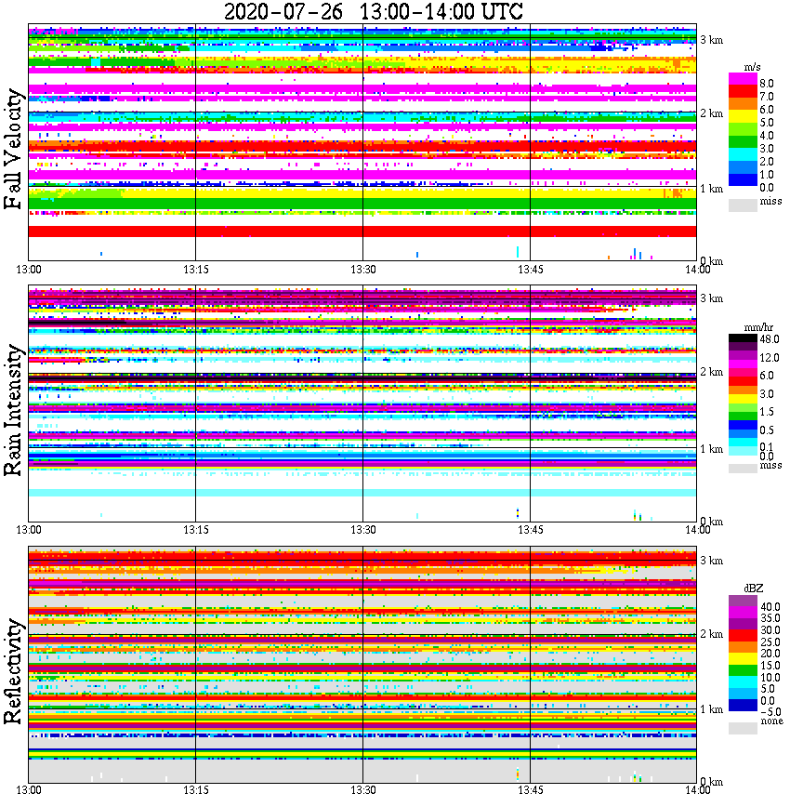Screen dimensions: 790x807
Task: Click the grey "none" swatch in dBZ legend
Action: [743, 728]
